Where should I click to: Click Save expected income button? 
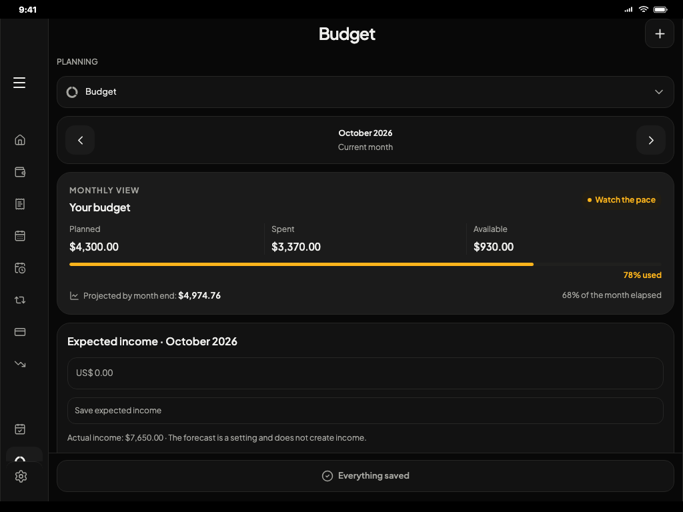click(365, 411)
